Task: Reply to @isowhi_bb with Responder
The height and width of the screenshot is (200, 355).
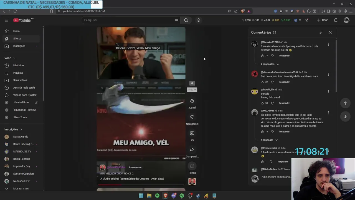Action: coord(284,103)
